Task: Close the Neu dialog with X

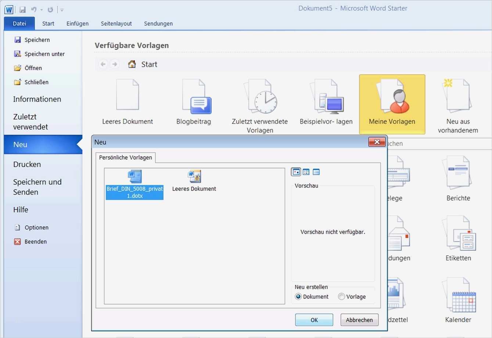Action: pyautogui.click(x=377, y=142)
